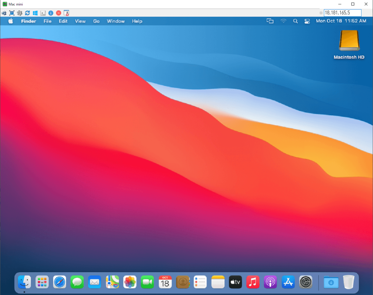Launch Apple TV from the Dock
Screen dimensions: 373x295
[235, 282]
